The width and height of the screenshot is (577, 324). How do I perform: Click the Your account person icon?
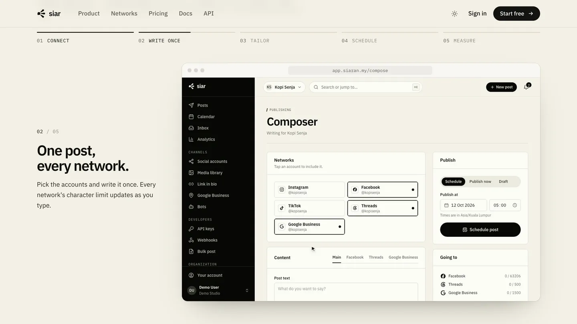tap(191, 275)
